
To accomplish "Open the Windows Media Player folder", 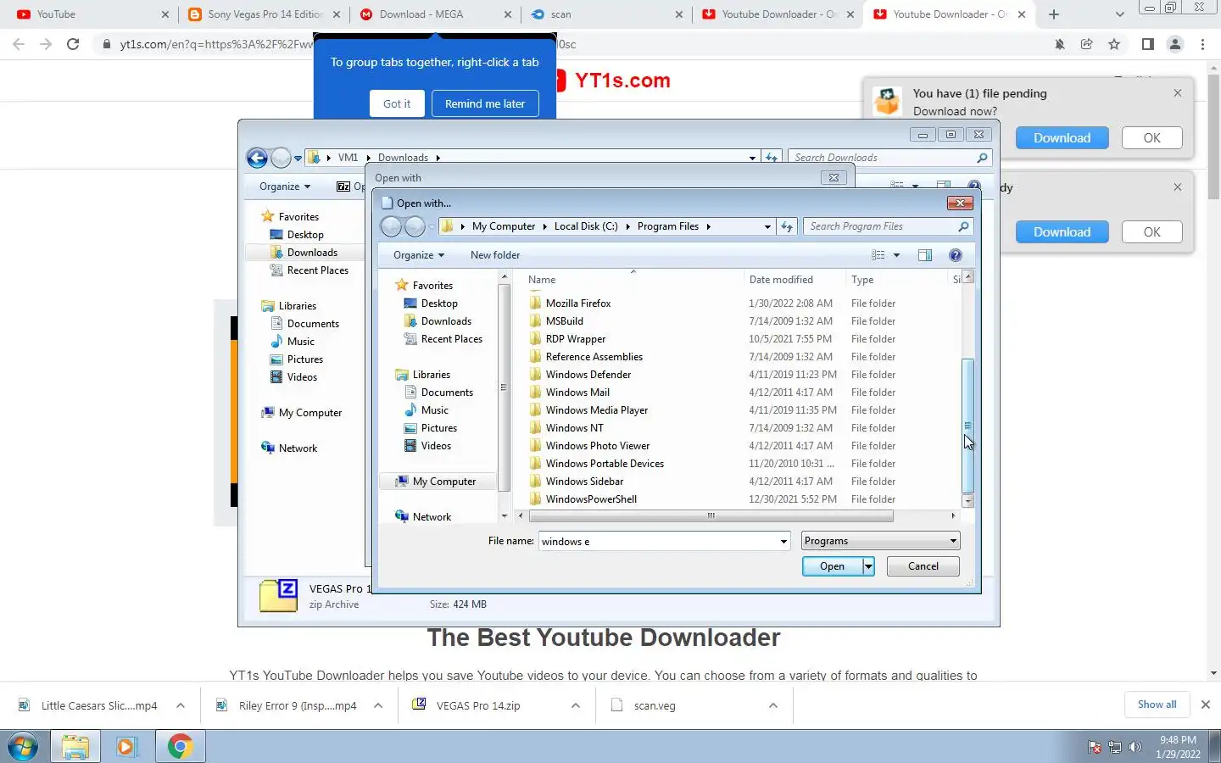I will pos(596,410).
